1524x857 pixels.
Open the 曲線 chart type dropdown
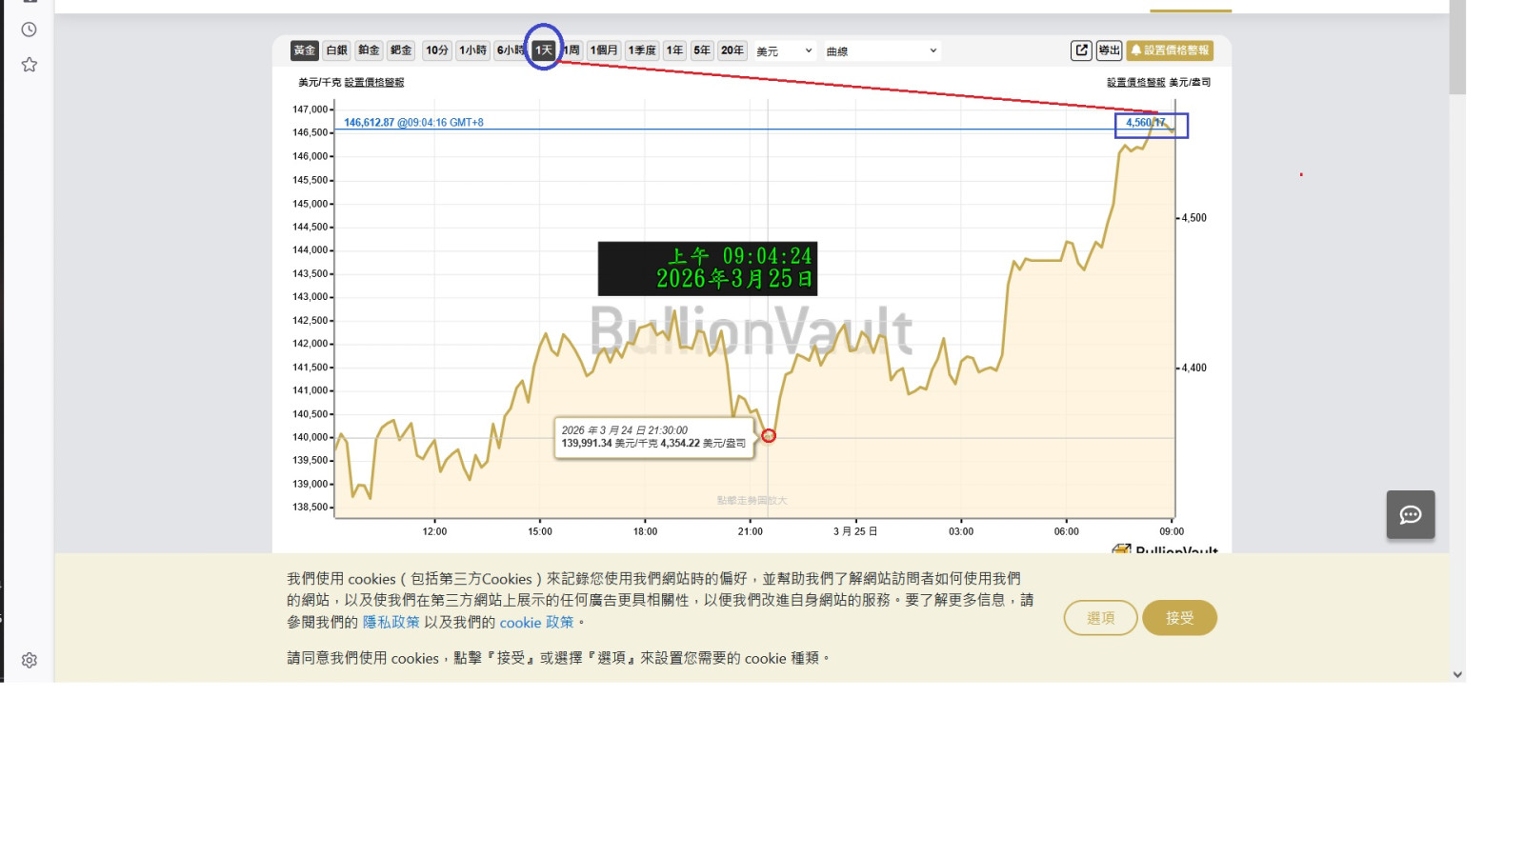pyautogui.click(x=881, y=51)
